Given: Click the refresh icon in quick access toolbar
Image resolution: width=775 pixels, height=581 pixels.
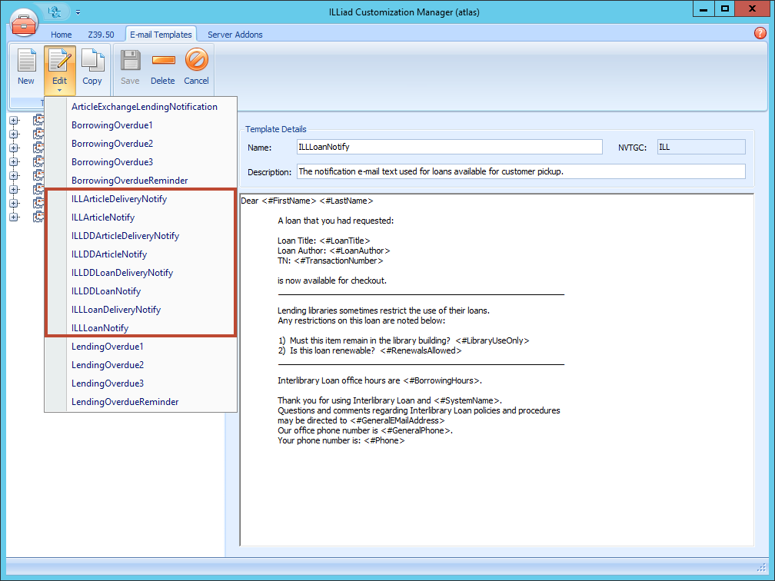Looking at the screenshot, I should pyautogui.click(x=55, y=12).
